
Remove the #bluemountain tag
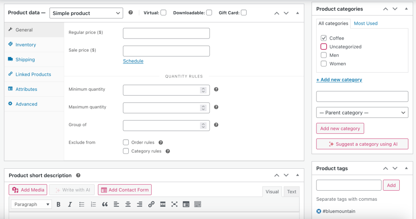pos(319,211)
